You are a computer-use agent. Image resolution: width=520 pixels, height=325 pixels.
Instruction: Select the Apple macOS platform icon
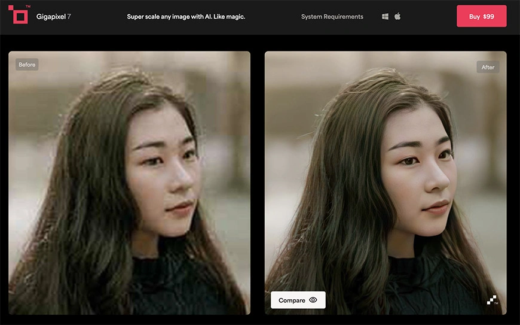pyautogui.click(x=397, y=16)
